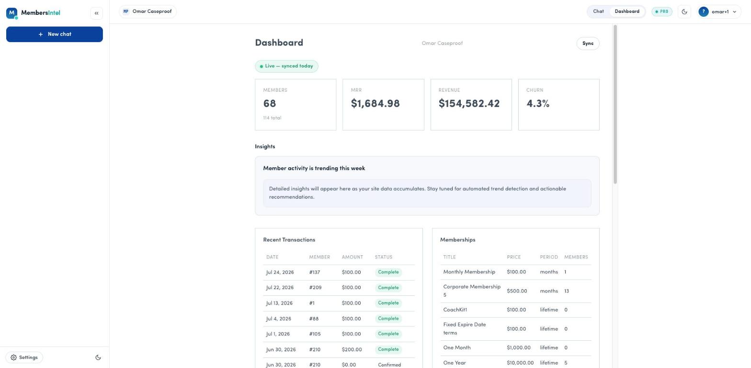This screenshot has width=751, height=368.
Task: Click the MembersIntel logo icon
Action: point(11,13)
